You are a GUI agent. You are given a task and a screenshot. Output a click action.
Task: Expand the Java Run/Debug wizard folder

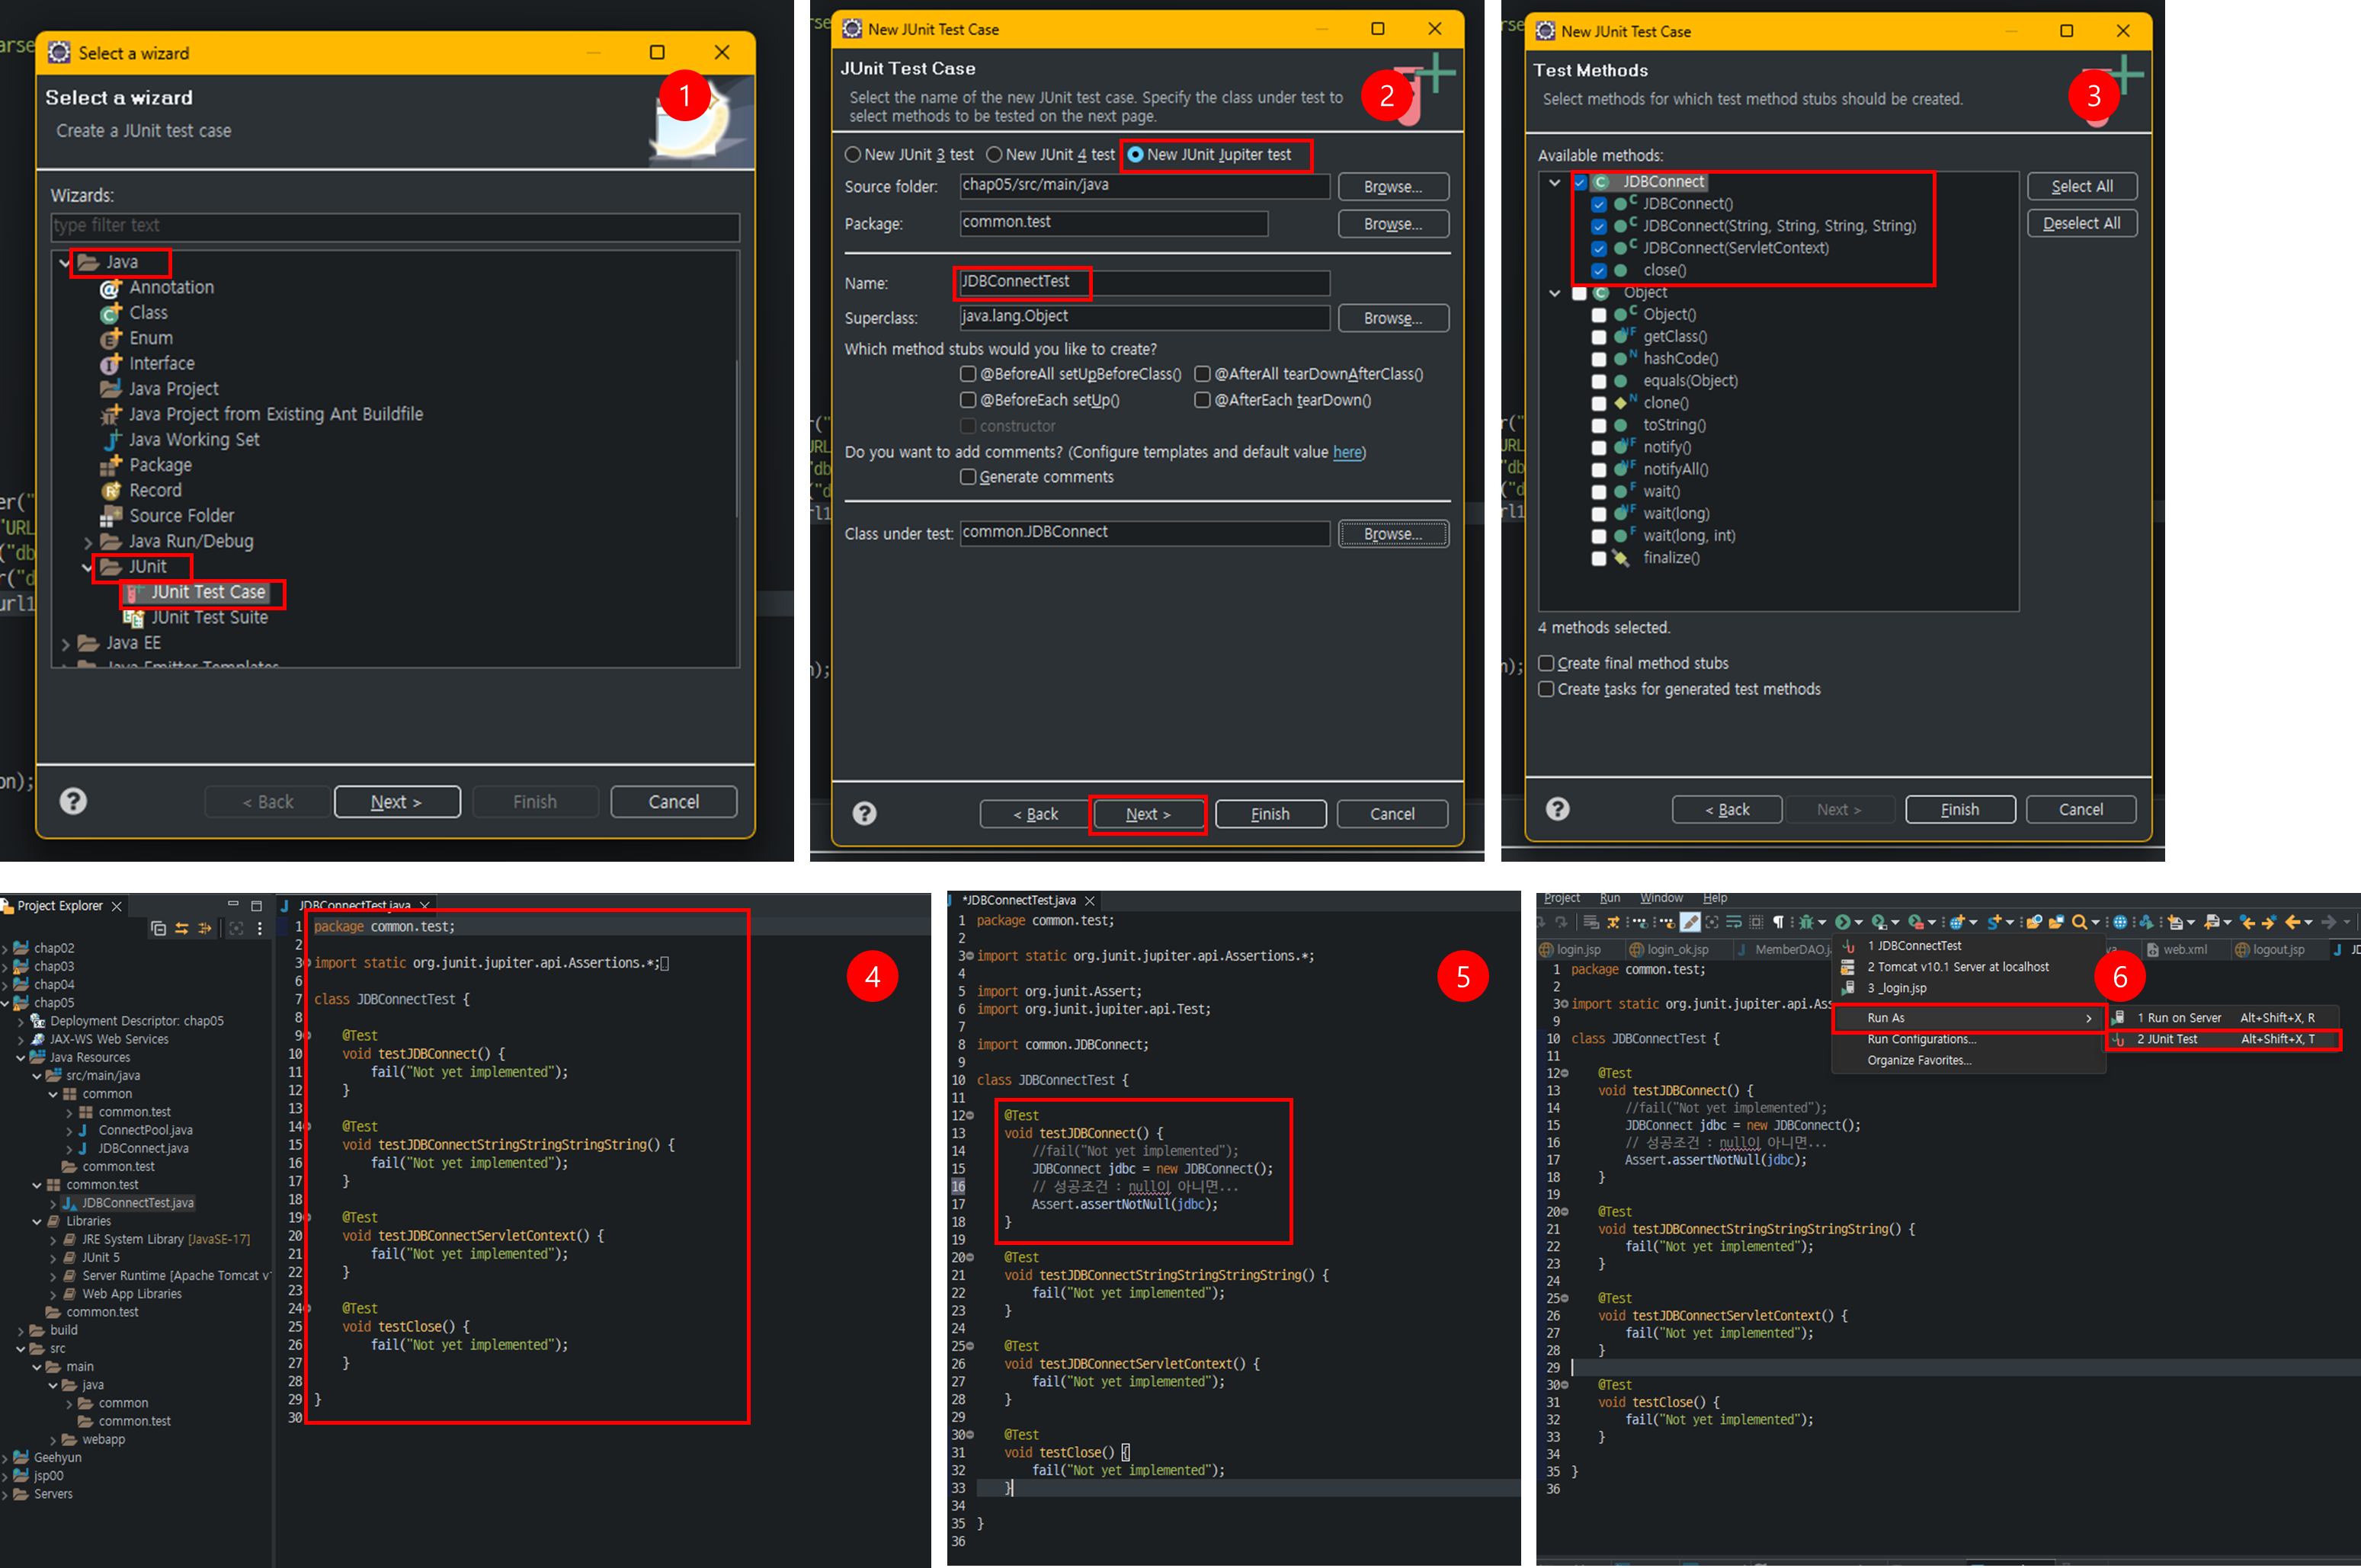(x=88, y=542)
